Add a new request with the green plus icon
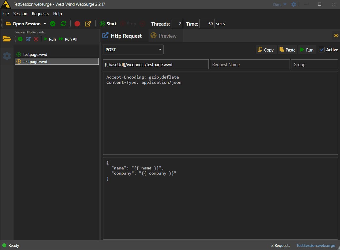The image size is (340, 250). [x=20, y=39]
